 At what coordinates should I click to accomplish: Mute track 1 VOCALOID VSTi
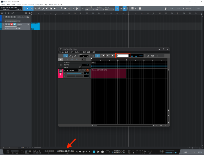[x=6, y=17]
